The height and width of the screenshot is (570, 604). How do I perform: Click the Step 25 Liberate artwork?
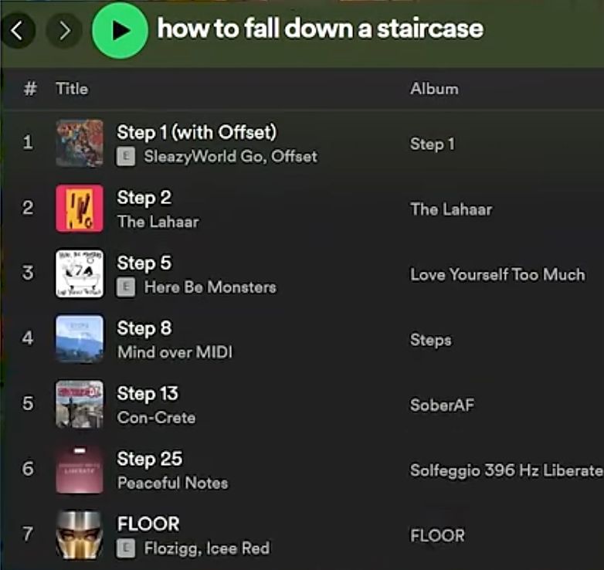(x=79, y=470)
